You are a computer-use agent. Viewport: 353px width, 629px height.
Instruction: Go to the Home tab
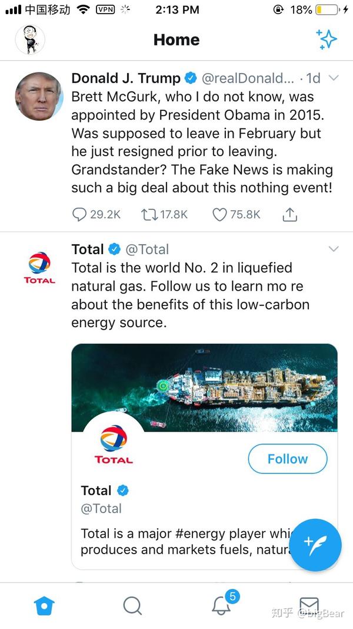(44, 605)
